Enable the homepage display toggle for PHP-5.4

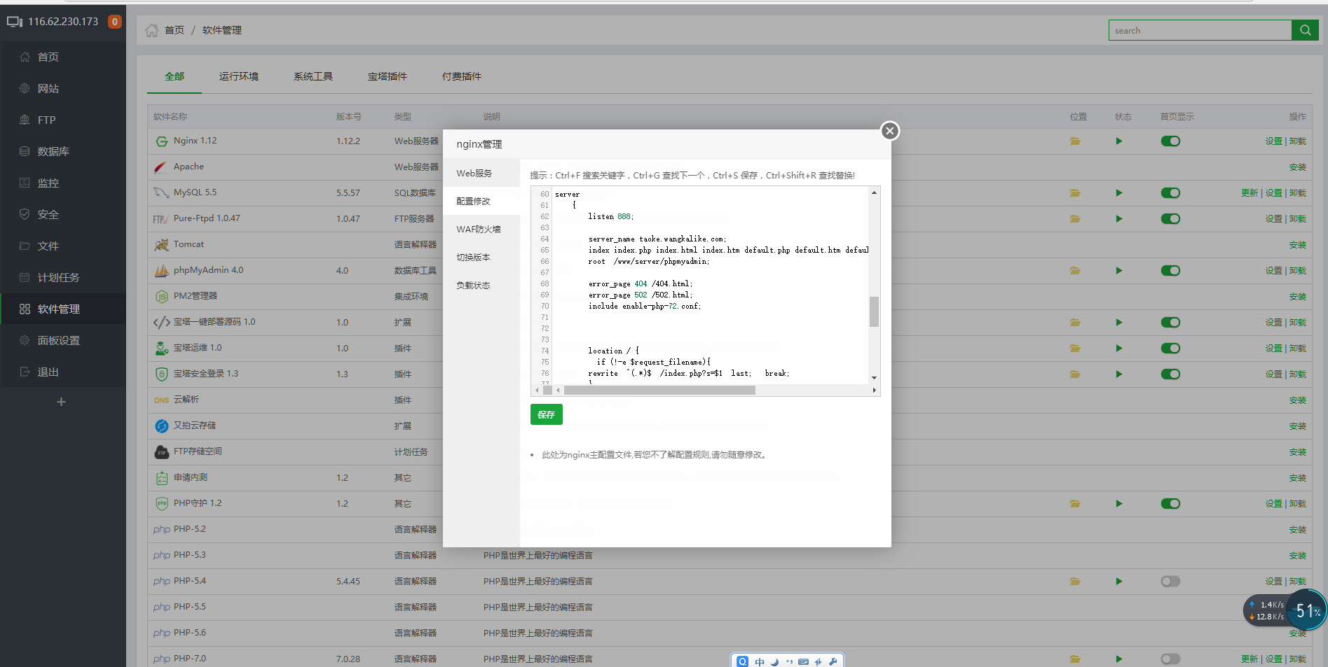pyautogui.click(x=1170, y=581)
